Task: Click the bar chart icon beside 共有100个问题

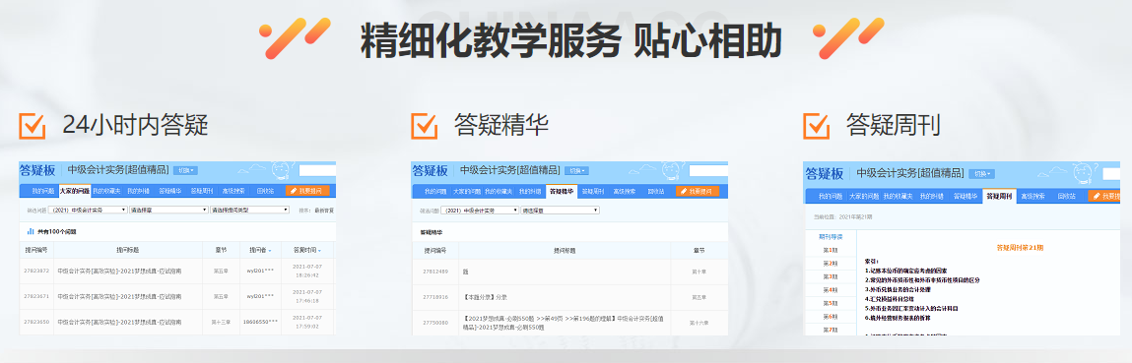Action: pyautogui.click(x=32, y=231)
